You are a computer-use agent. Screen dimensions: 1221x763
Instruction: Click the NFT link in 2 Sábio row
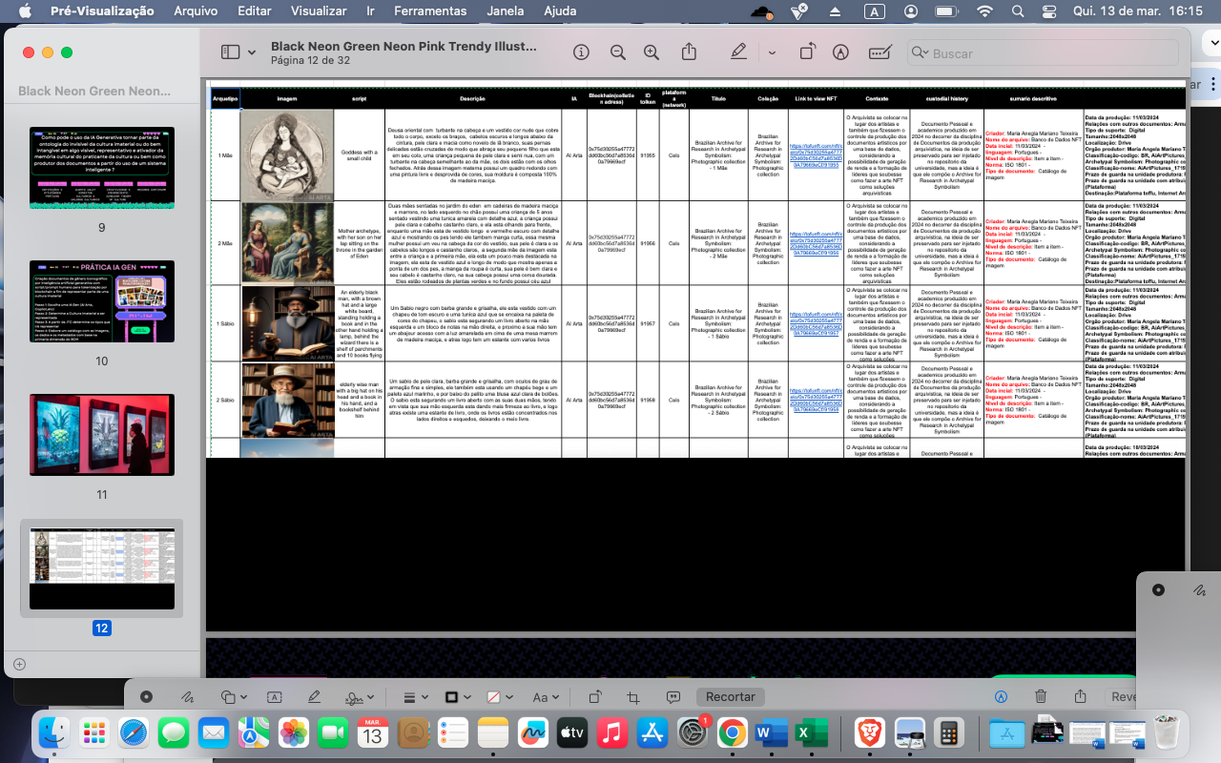click(817, 400)
